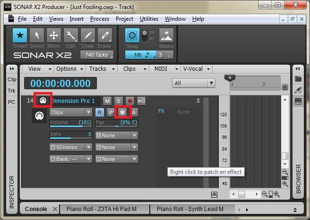Choose the Move tool

(54, 37)
